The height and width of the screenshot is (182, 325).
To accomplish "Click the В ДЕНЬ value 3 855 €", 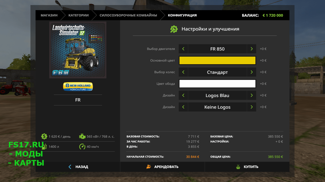I will tap(193, 147).
